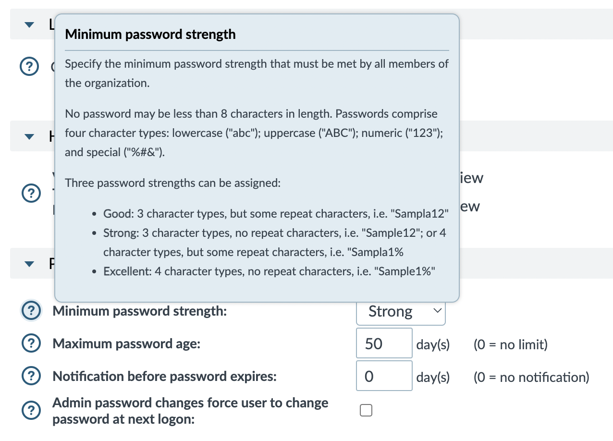The height and width of the screenshot is (441, 613).
Task: Click the lower View link
Action: [x=471, y=206]
